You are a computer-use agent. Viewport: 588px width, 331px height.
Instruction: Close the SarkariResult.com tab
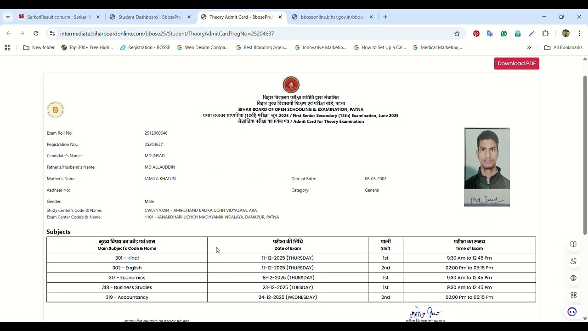tap(98, 17)
